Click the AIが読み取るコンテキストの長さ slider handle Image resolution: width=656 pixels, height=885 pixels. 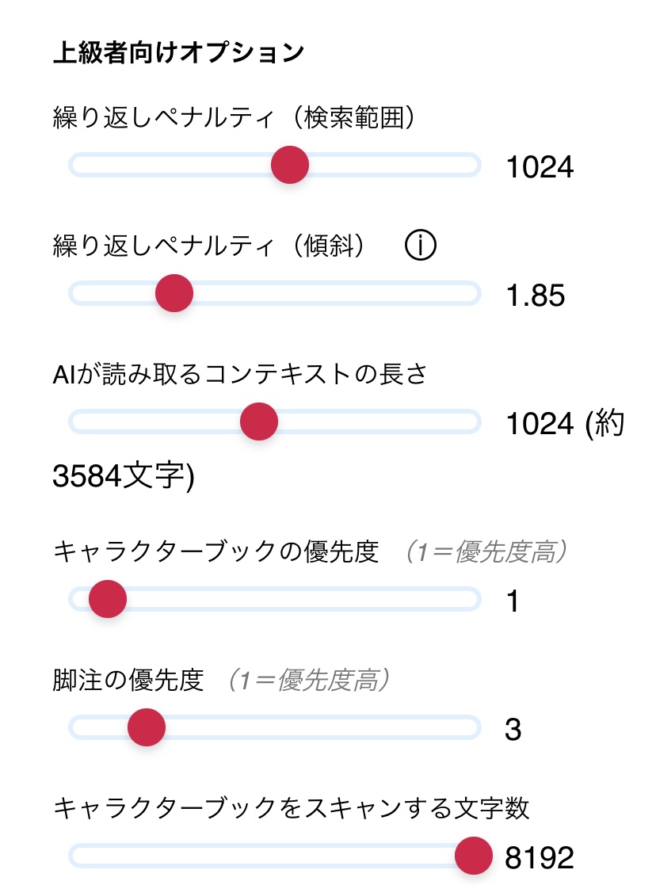(x=259, y=422)
